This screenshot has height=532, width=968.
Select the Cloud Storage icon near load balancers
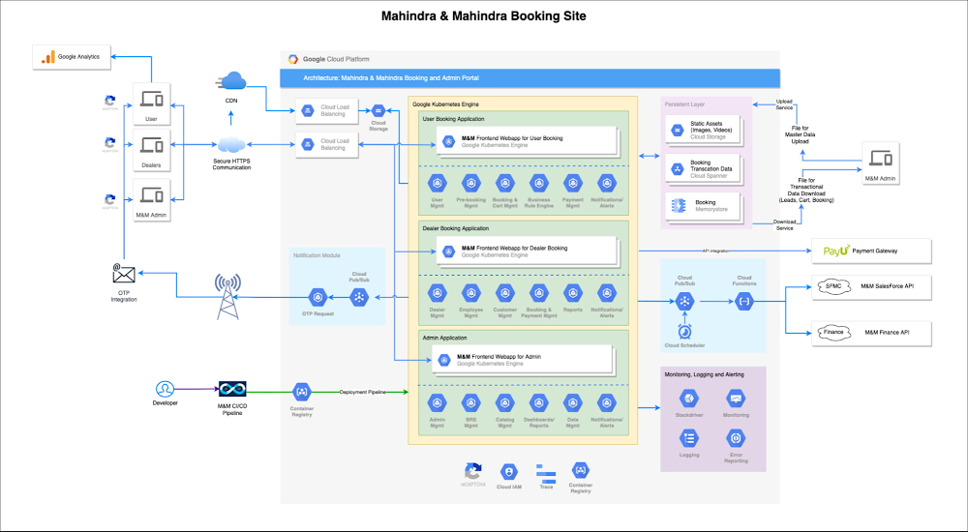point(378,110)
